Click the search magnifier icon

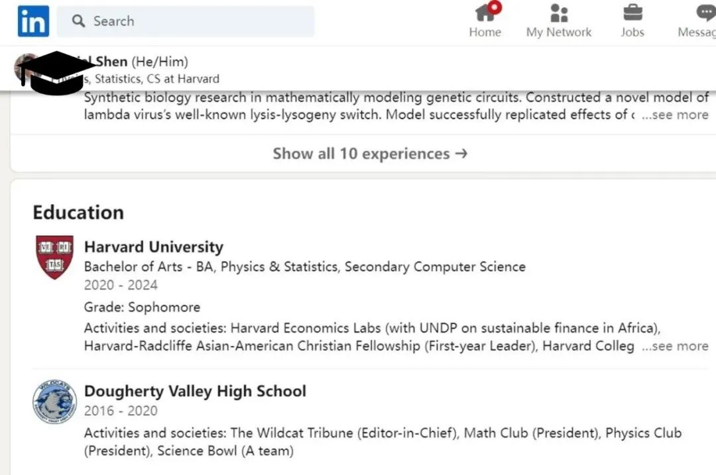point(79,21)
